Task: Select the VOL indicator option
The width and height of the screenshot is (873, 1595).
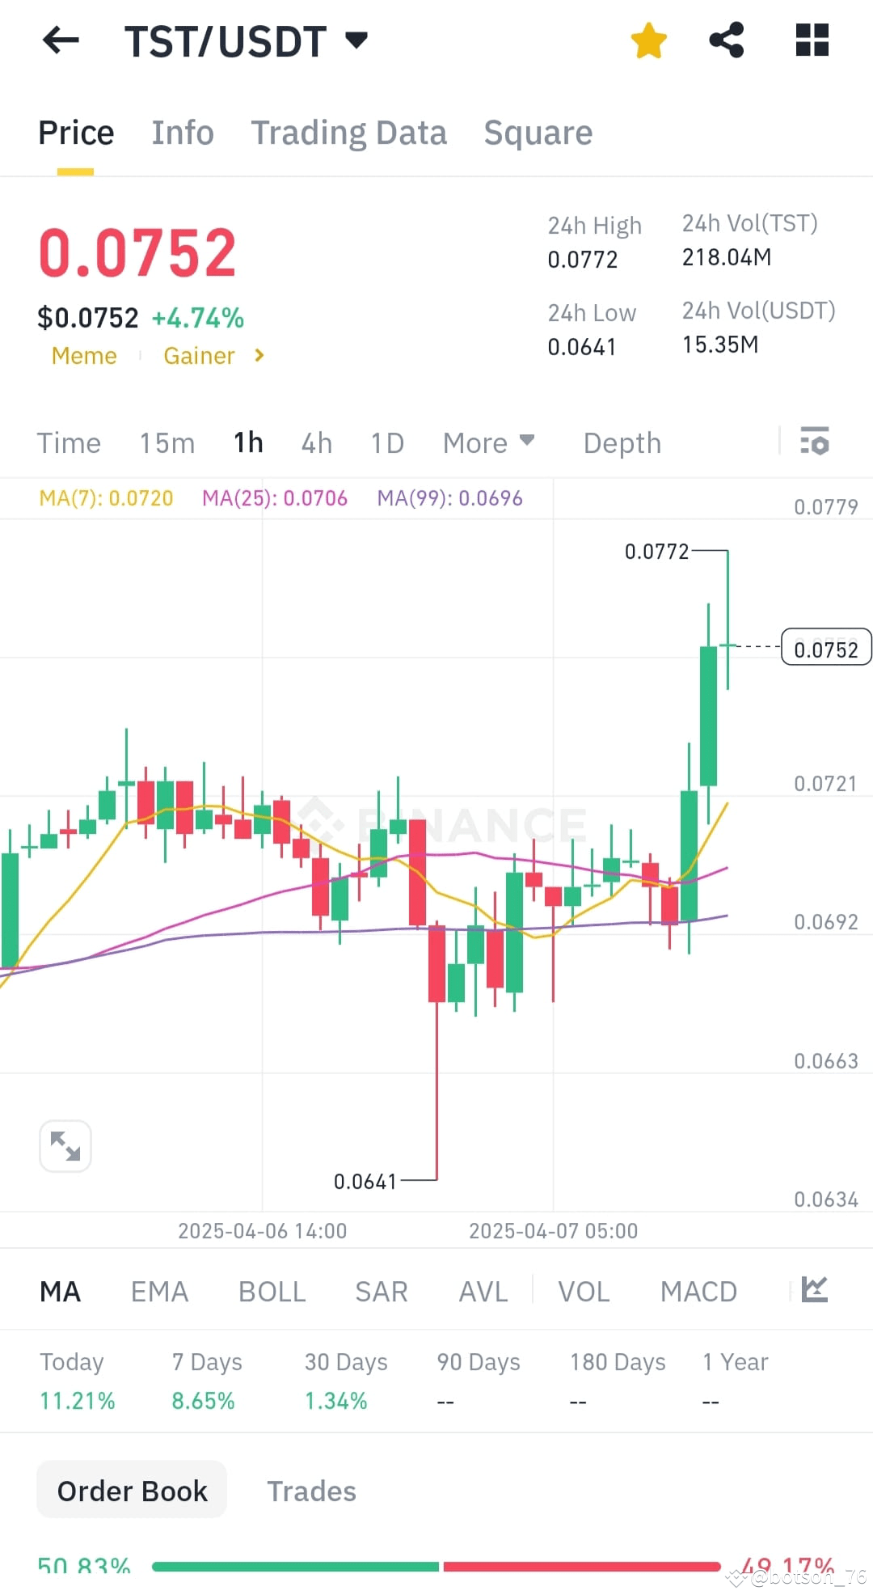Action: coord(584,1291)
